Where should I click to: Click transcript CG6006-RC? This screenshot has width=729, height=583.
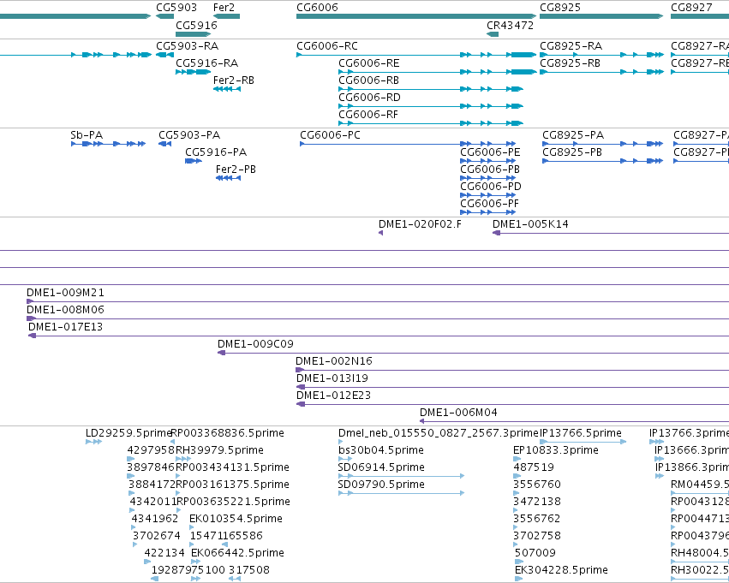pyautogui.click(x=416, y=55)
